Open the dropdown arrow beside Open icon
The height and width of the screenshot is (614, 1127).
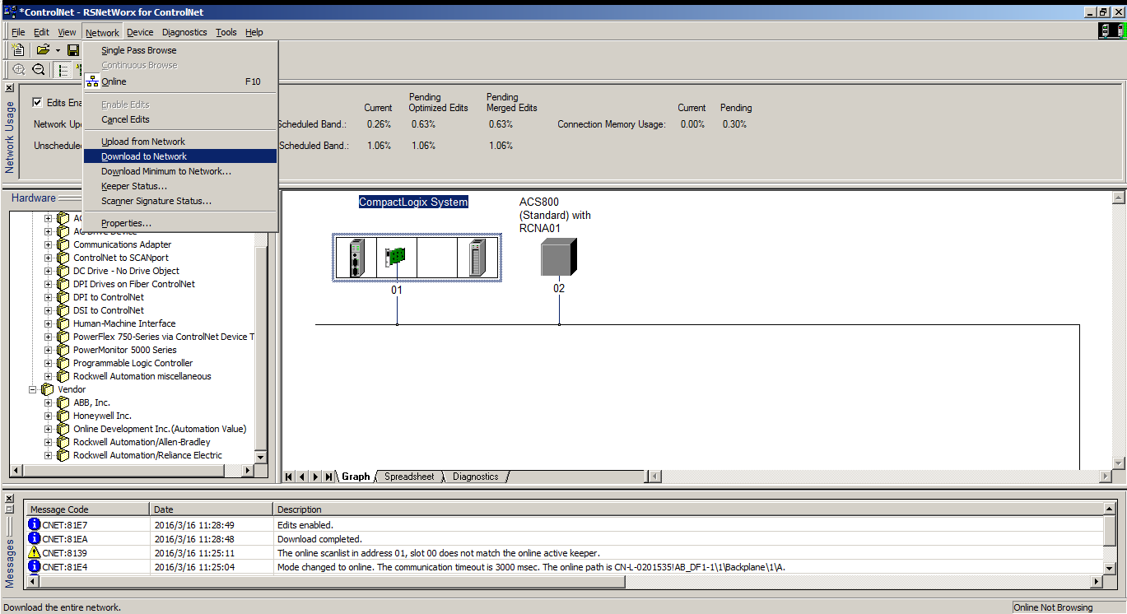point(58,51)
